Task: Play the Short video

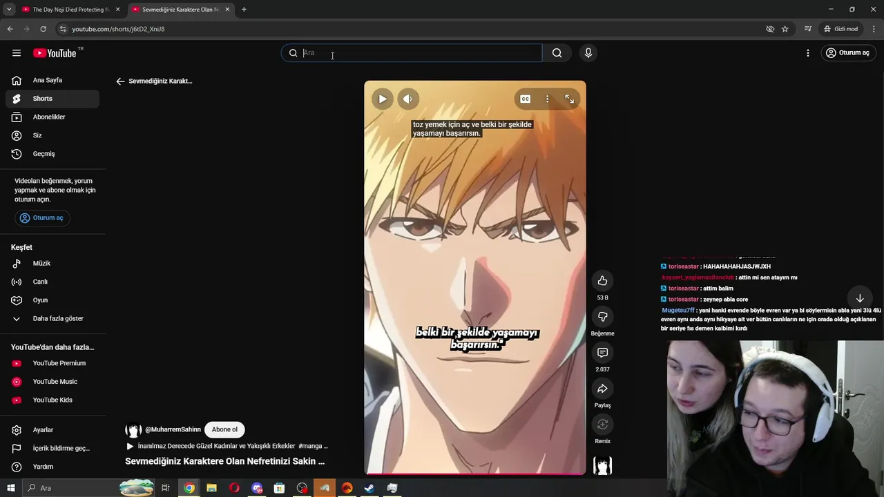Action: coord(382,99)
